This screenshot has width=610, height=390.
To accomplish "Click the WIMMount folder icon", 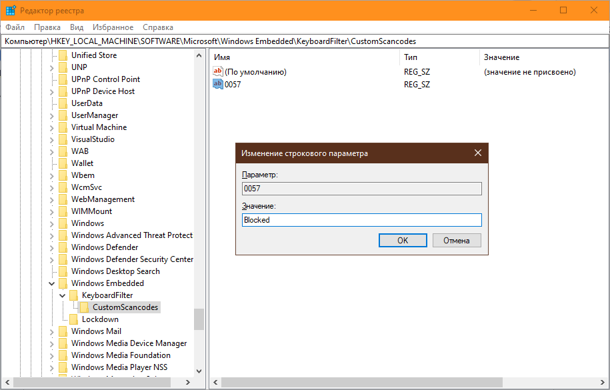I will (63, 211).
